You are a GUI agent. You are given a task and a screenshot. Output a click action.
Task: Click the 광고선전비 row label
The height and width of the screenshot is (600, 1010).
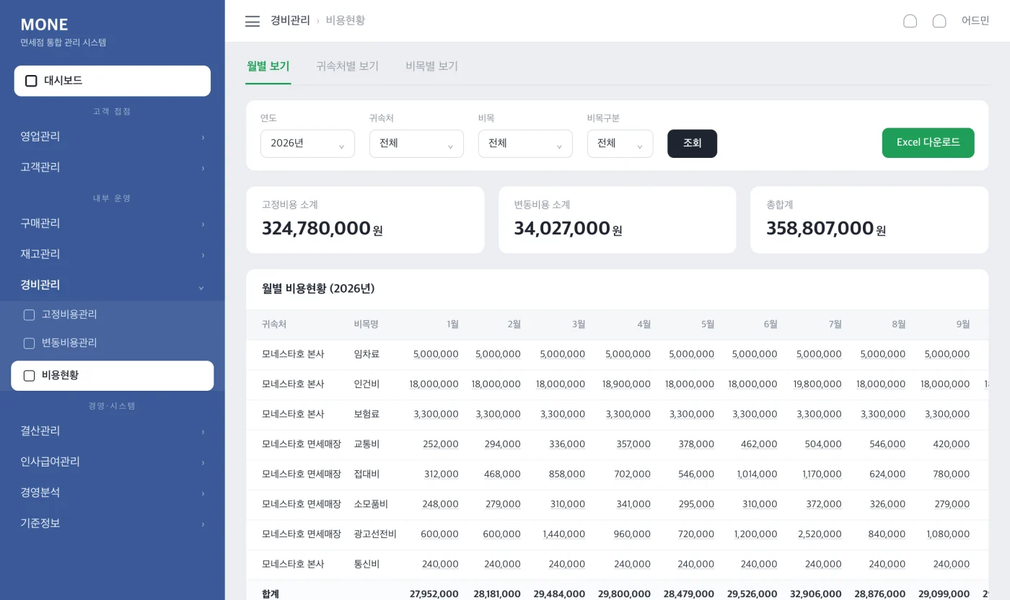coord(375,534)
